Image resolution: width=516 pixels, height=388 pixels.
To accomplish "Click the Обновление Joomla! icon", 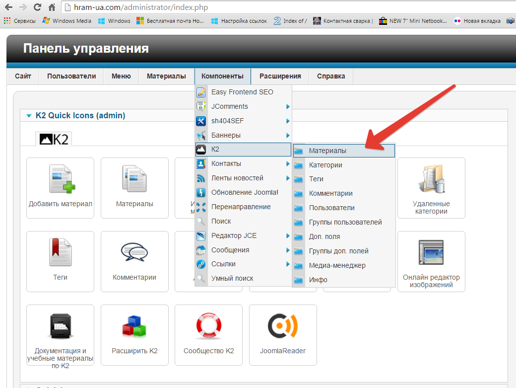I will pos(201,192).
